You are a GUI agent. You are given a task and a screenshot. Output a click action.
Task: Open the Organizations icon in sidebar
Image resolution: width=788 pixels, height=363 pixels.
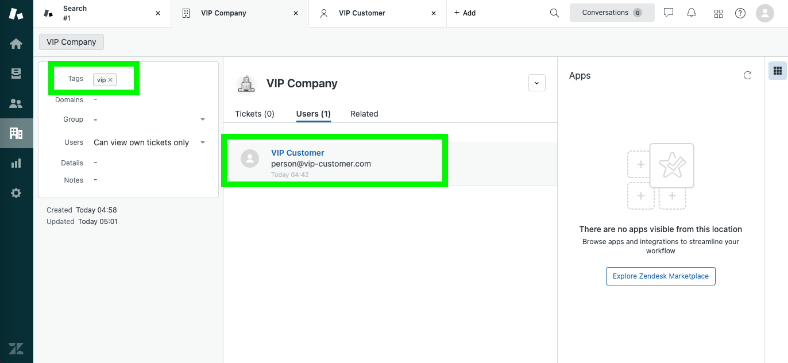coord(16,133)
